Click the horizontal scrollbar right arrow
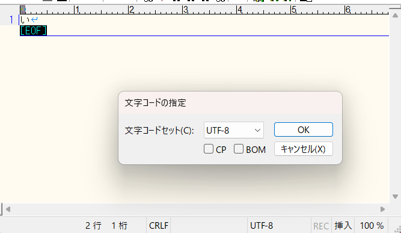The image size is (401, 233). (382, 209)
